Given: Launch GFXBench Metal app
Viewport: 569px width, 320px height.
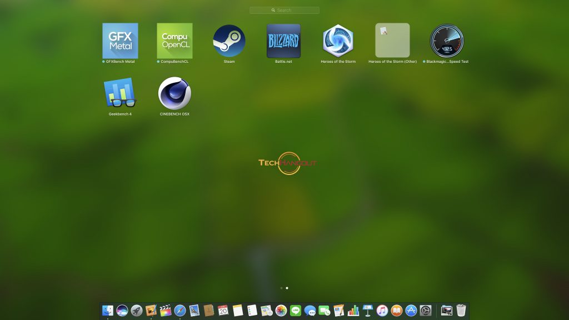Looking at the screenshot, I should pos(120,41).
